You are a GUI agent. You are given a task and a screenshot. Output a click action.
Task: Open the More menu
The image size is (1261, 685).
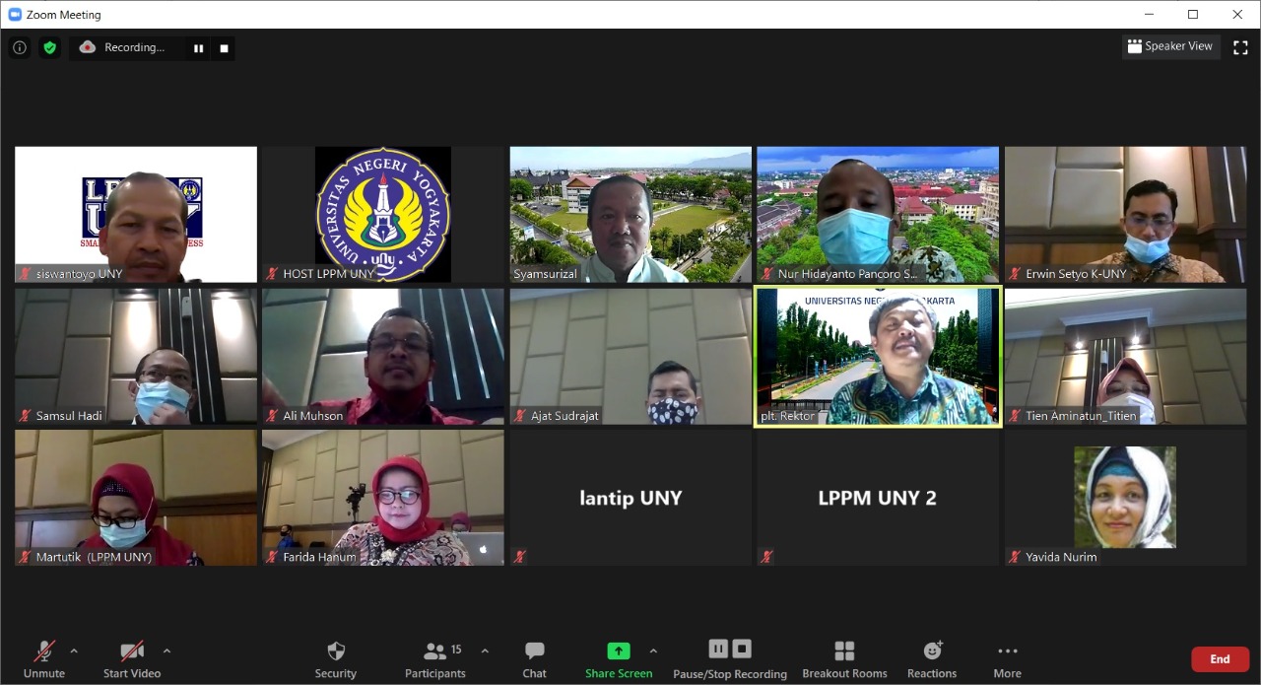click(1007, 658)
